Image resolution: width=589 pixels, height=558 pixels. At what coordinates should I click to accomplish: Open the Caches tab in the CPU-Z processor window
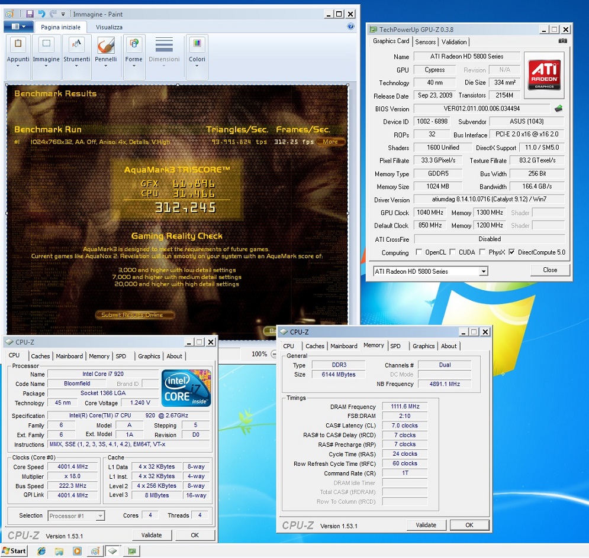(x=40, y=356)
